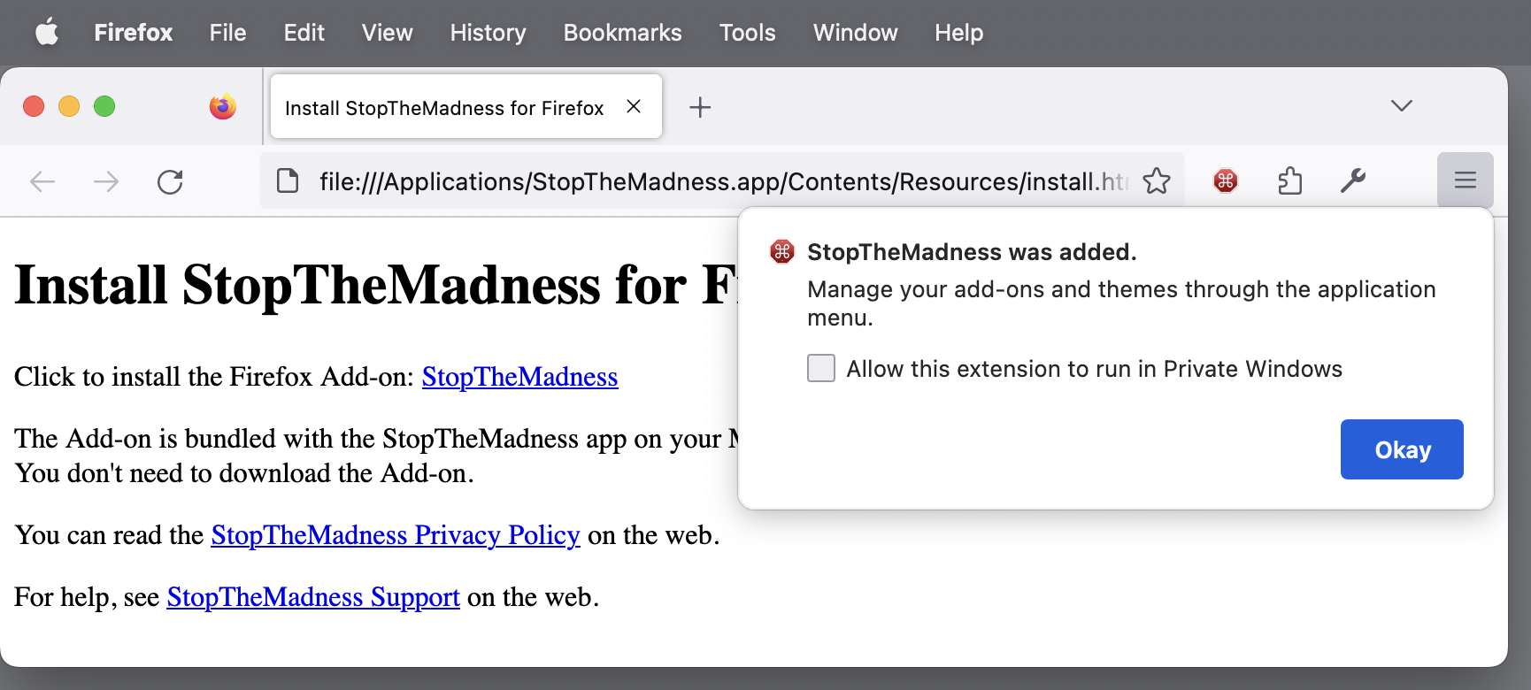Open the History menu
Screen dimensions: 1531x690
pos(488,33)
